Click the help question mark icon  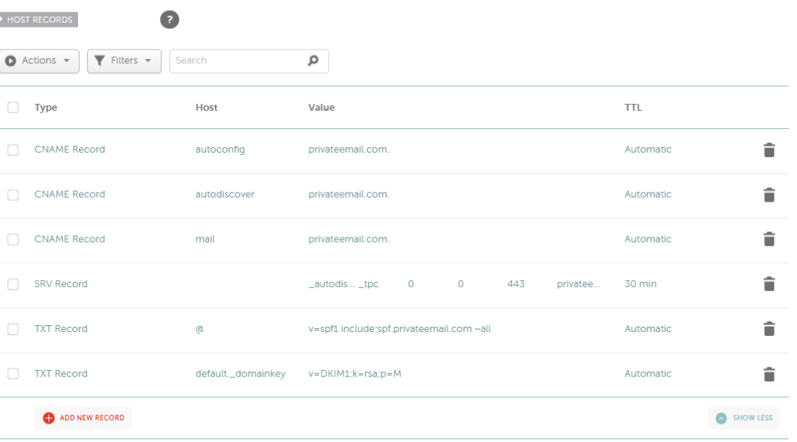(169, 20)
